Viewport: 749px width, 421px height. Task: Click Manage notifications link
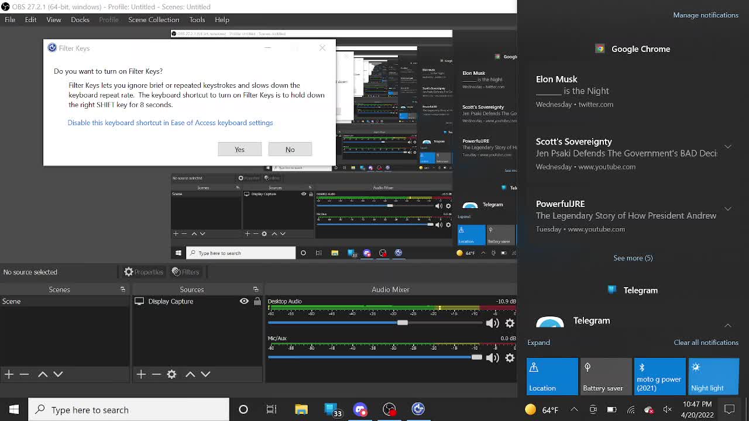[x=706, y=15]
